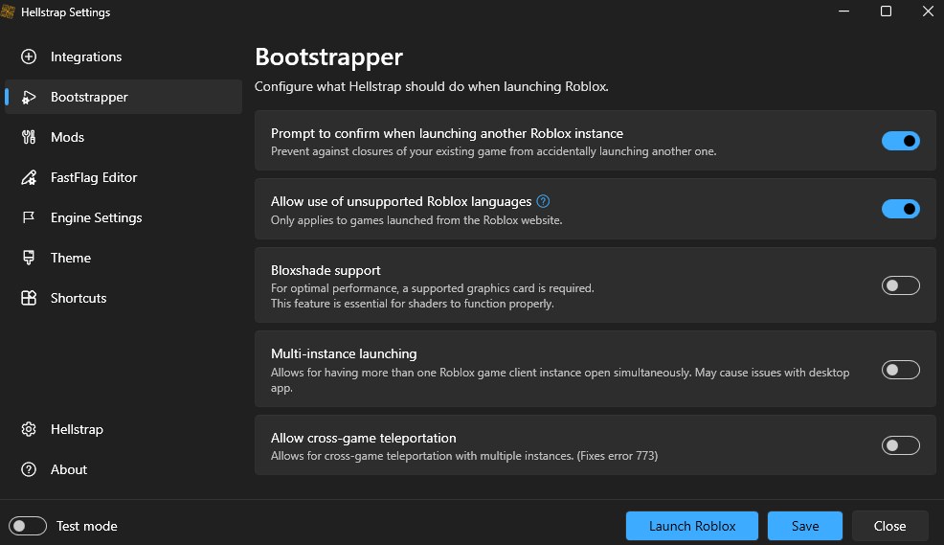Switch on Test mode

click(x=28, y=526)
